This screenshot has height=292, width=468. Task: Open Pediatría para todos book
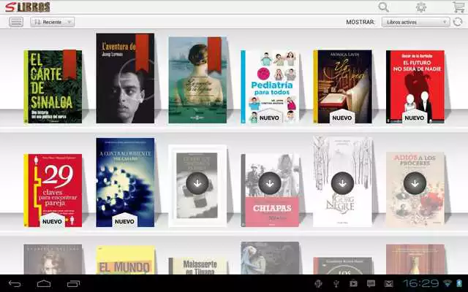(x=270, y=86)
